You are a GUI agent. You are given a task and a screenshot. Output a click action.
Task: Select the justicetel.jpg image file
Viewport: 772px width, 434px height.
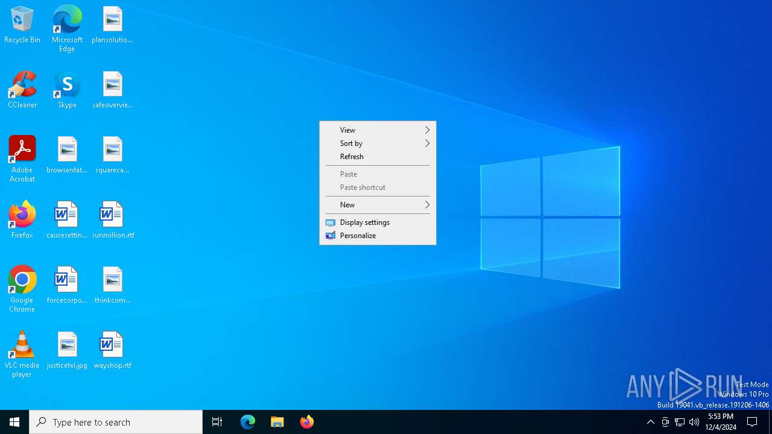point(67,351)
